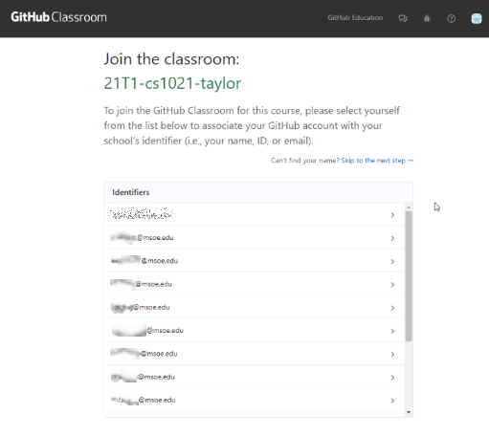Open the user avatar menu

pyautogui.click(x=477, y=18)
